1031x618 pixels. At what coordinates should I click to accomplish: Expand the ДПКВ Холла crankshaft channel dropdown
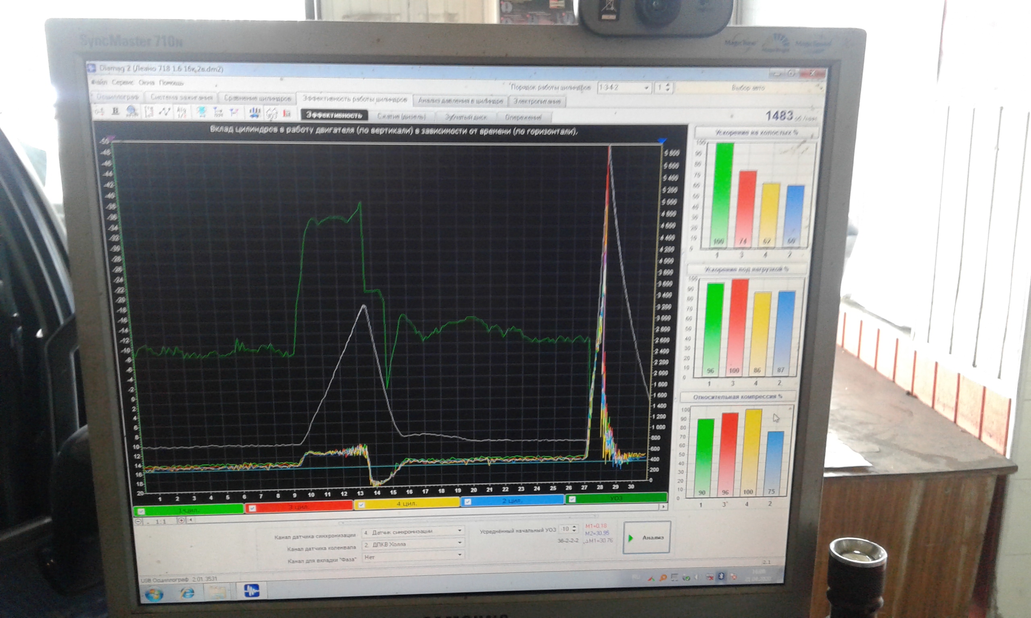[460, 543]
